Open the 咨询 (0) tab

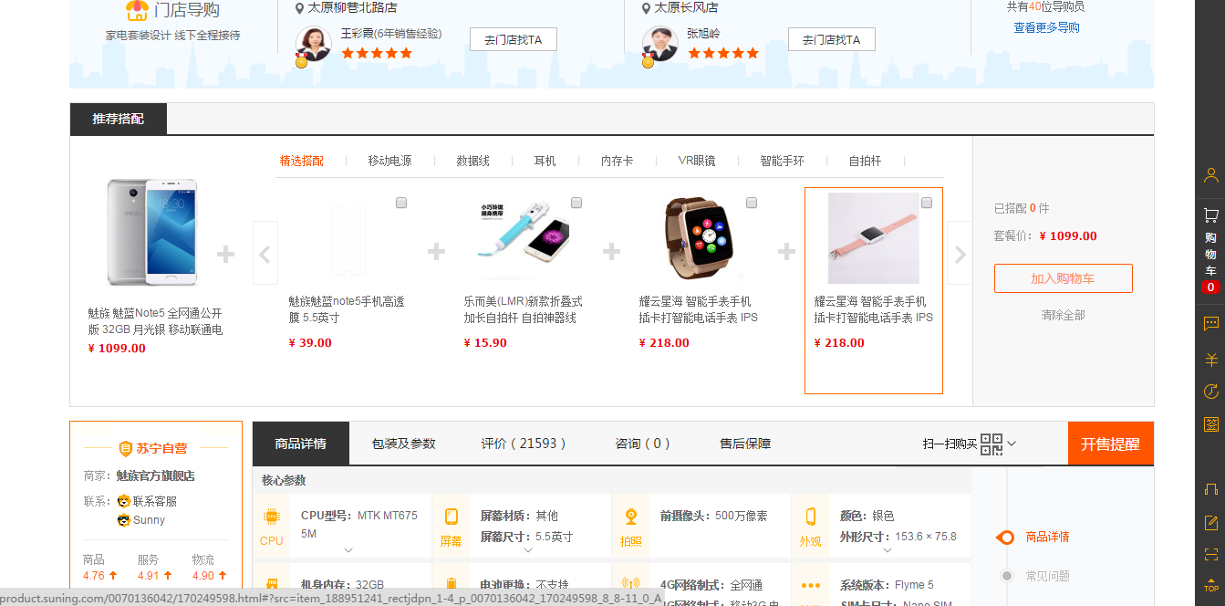pyautogui.click(x=643, y=444)
